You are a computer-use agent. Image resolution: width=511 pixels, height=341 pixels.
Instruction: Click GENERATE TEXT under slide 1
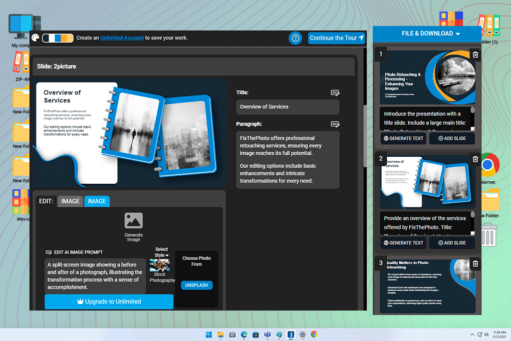pos(403,138)
